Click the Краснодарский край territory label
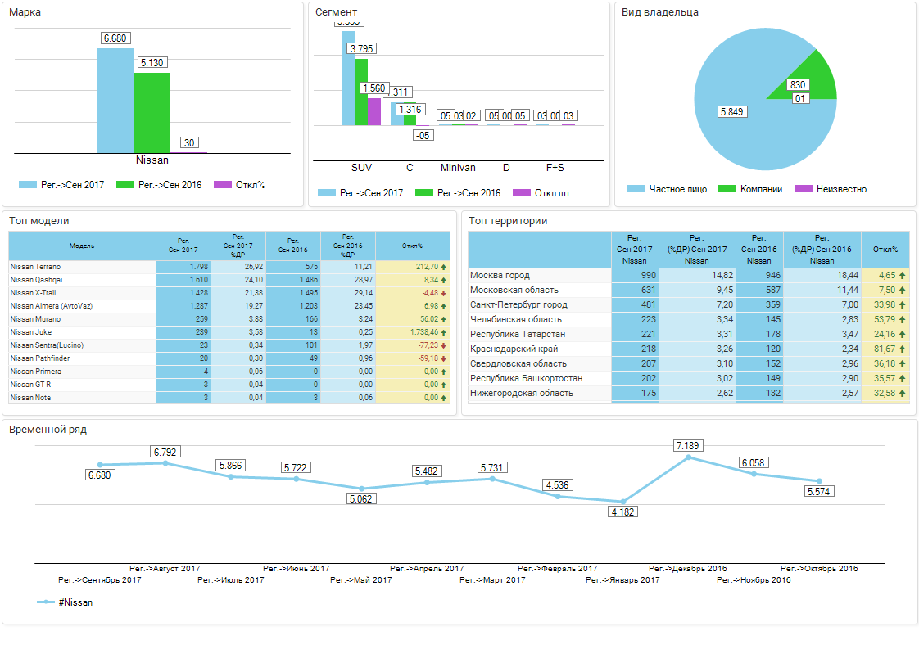Viewport: 919px width, 649px height. 514,349
